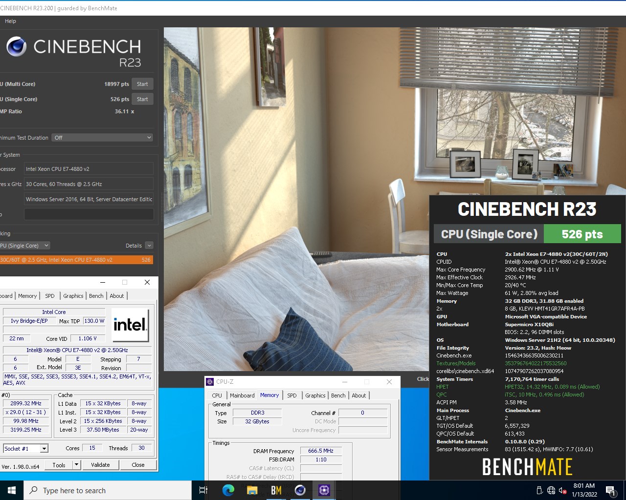This screenshot has height=500, width=626.
Task: Click the green 526 pts BenchMate badge
Action: 582,234
